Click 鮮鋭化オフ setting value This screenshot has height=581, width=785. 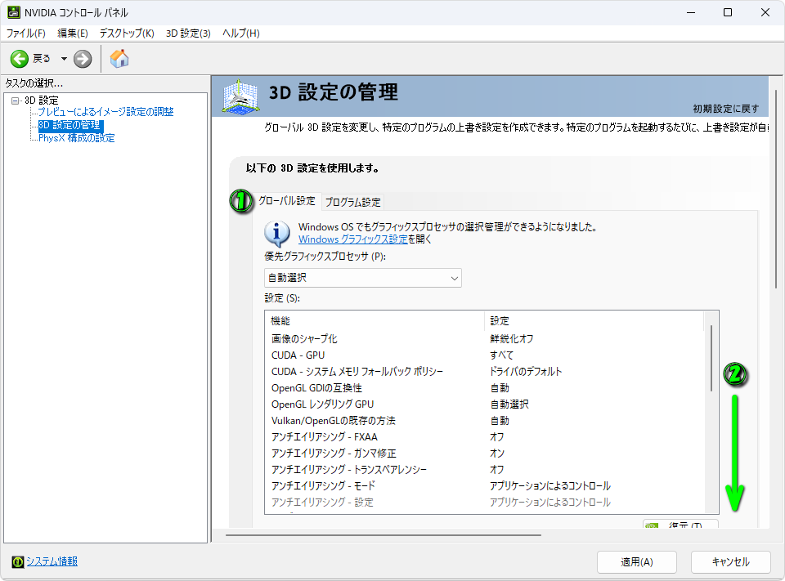pos(512,339)
